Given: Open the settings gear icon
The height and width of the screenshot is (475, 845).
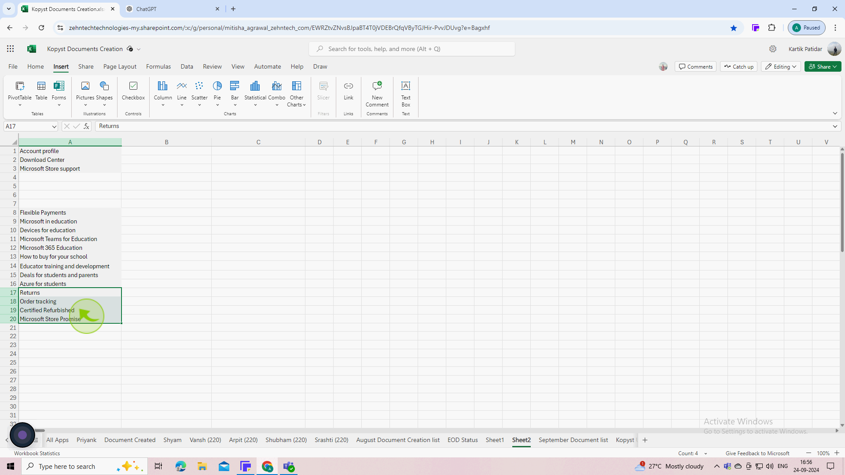Looking at the screenshot, I should (773, 49).
